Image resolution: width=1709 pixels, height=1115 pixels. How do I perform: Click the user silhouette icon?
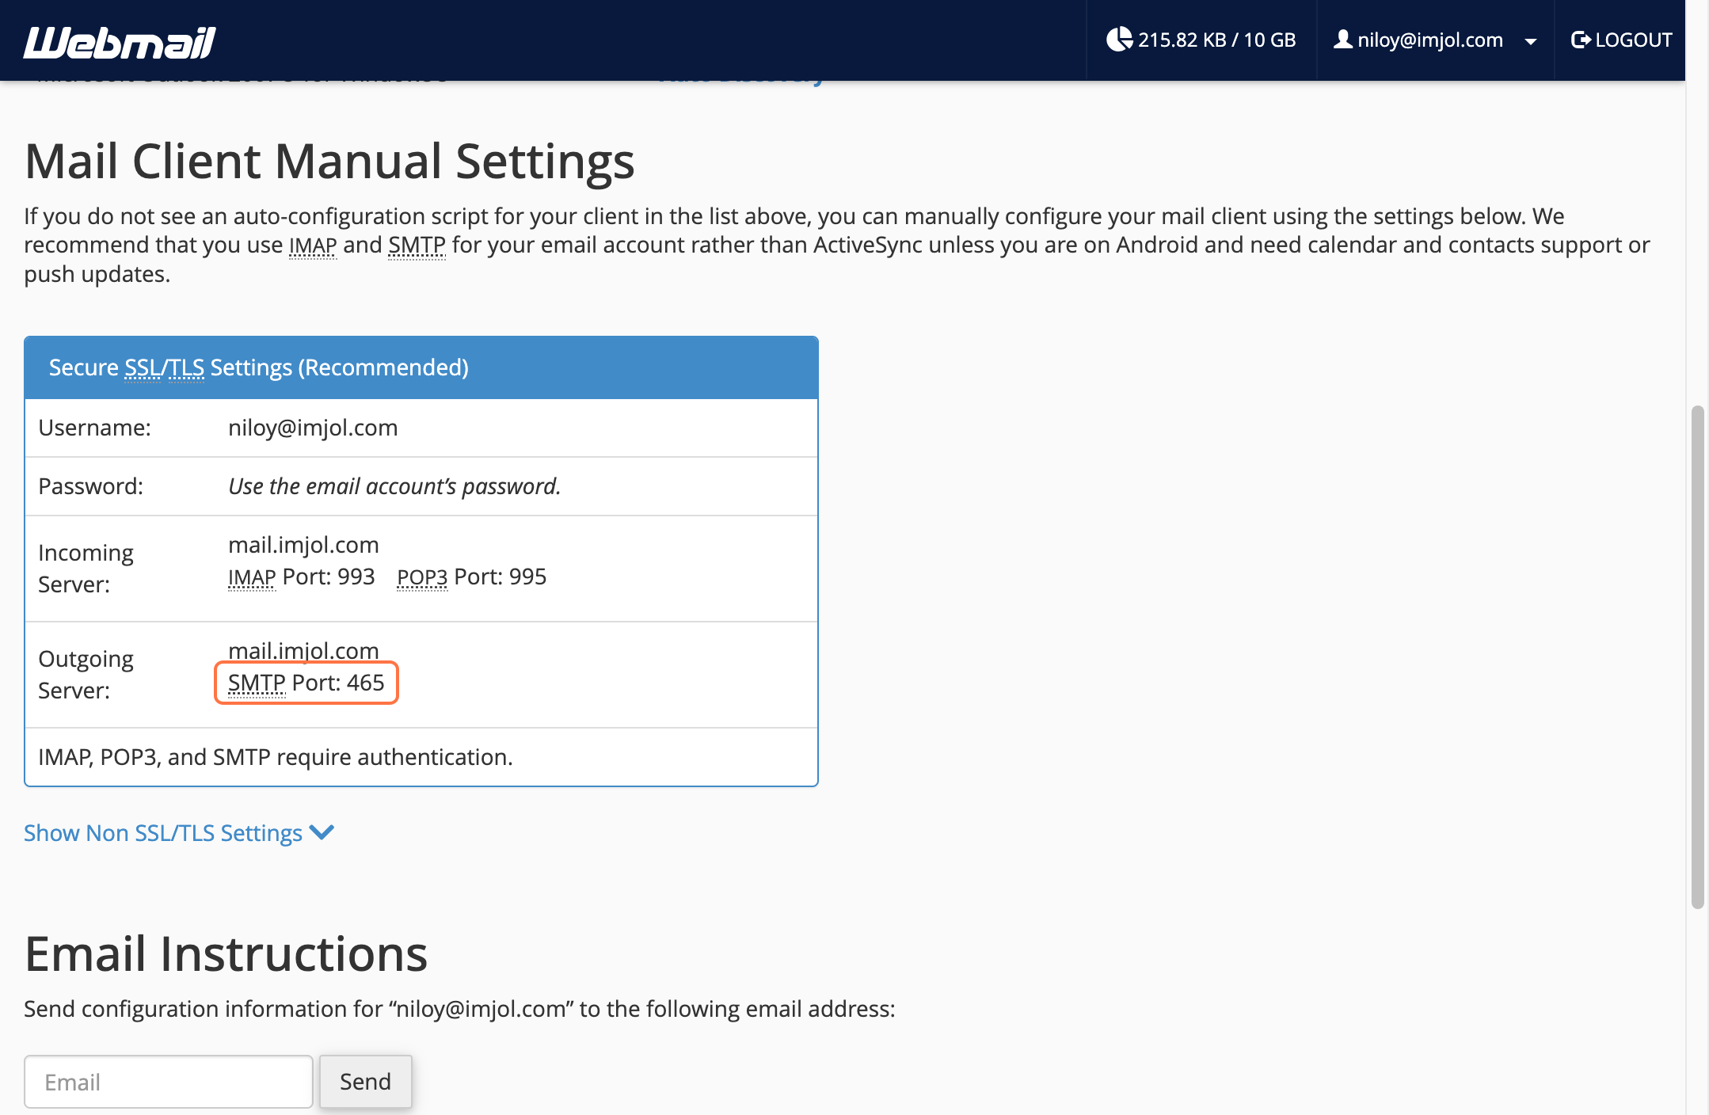click(x=1342, y=39)
